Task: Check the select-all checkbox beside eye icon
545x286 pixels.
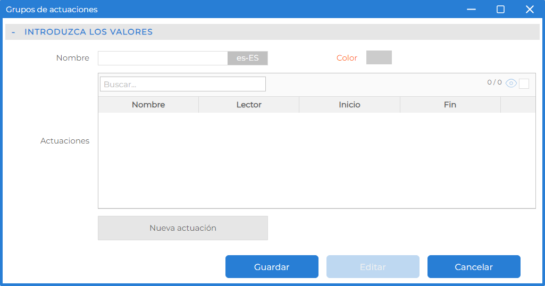Action: point(524,83)
